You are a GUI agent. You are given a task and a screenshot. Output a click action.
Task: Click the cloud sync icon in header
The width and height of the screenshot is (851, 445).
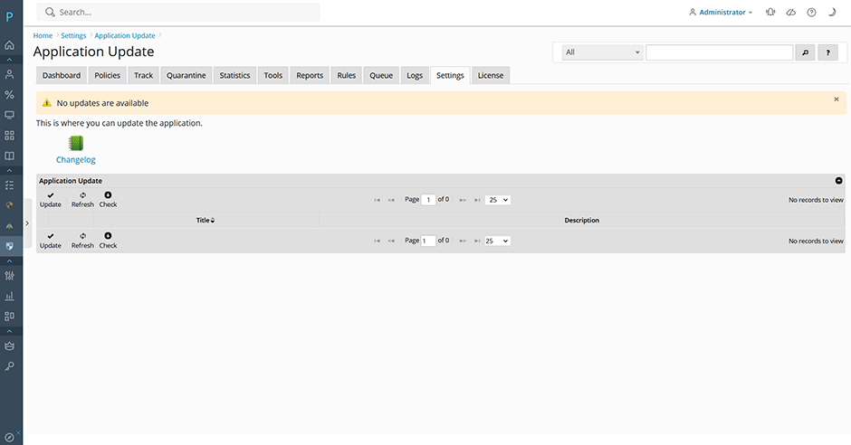pyautogui.click(x=790, y=13)
